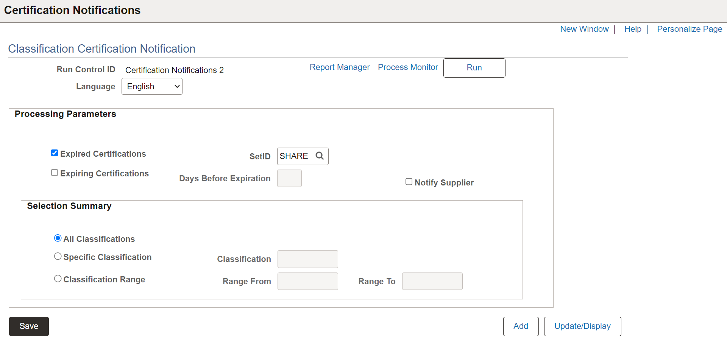This screenshot has height=352, width=727.
Task: Click the Run button
Action: 474,68
